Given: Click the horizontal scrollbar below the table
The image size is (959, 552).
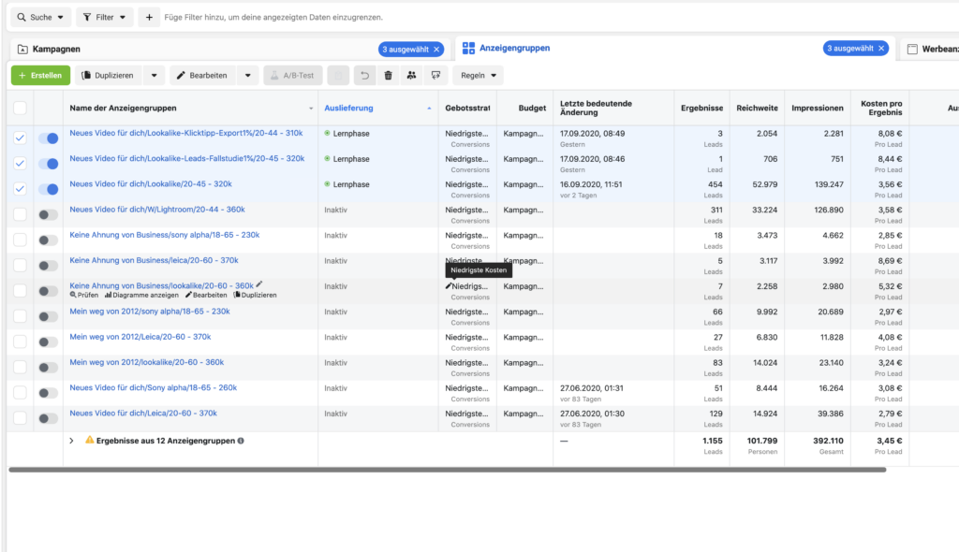Looking at the screenshot, I should coord(447,470).
